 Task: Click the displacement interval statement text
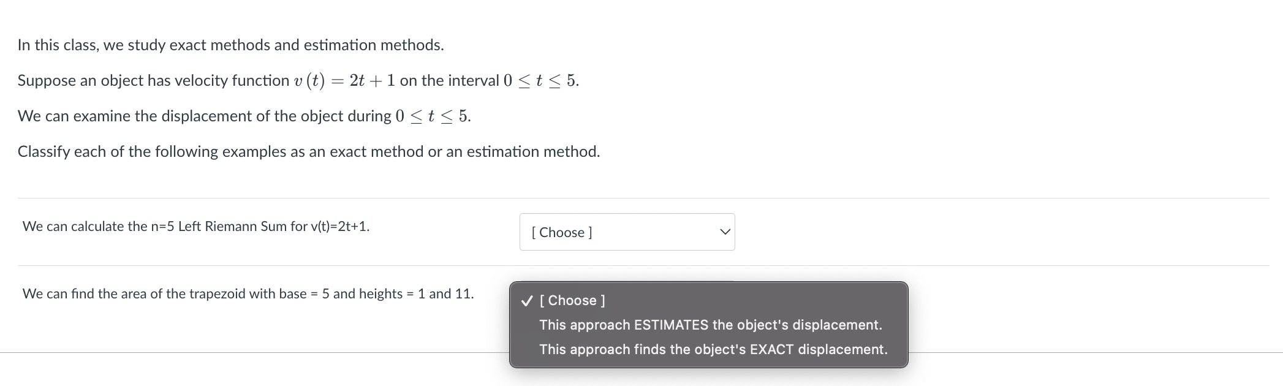[244, 115]
